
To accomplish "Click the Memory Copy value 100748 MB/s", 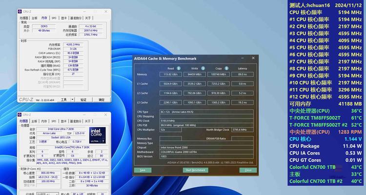I will click(219, 75).
